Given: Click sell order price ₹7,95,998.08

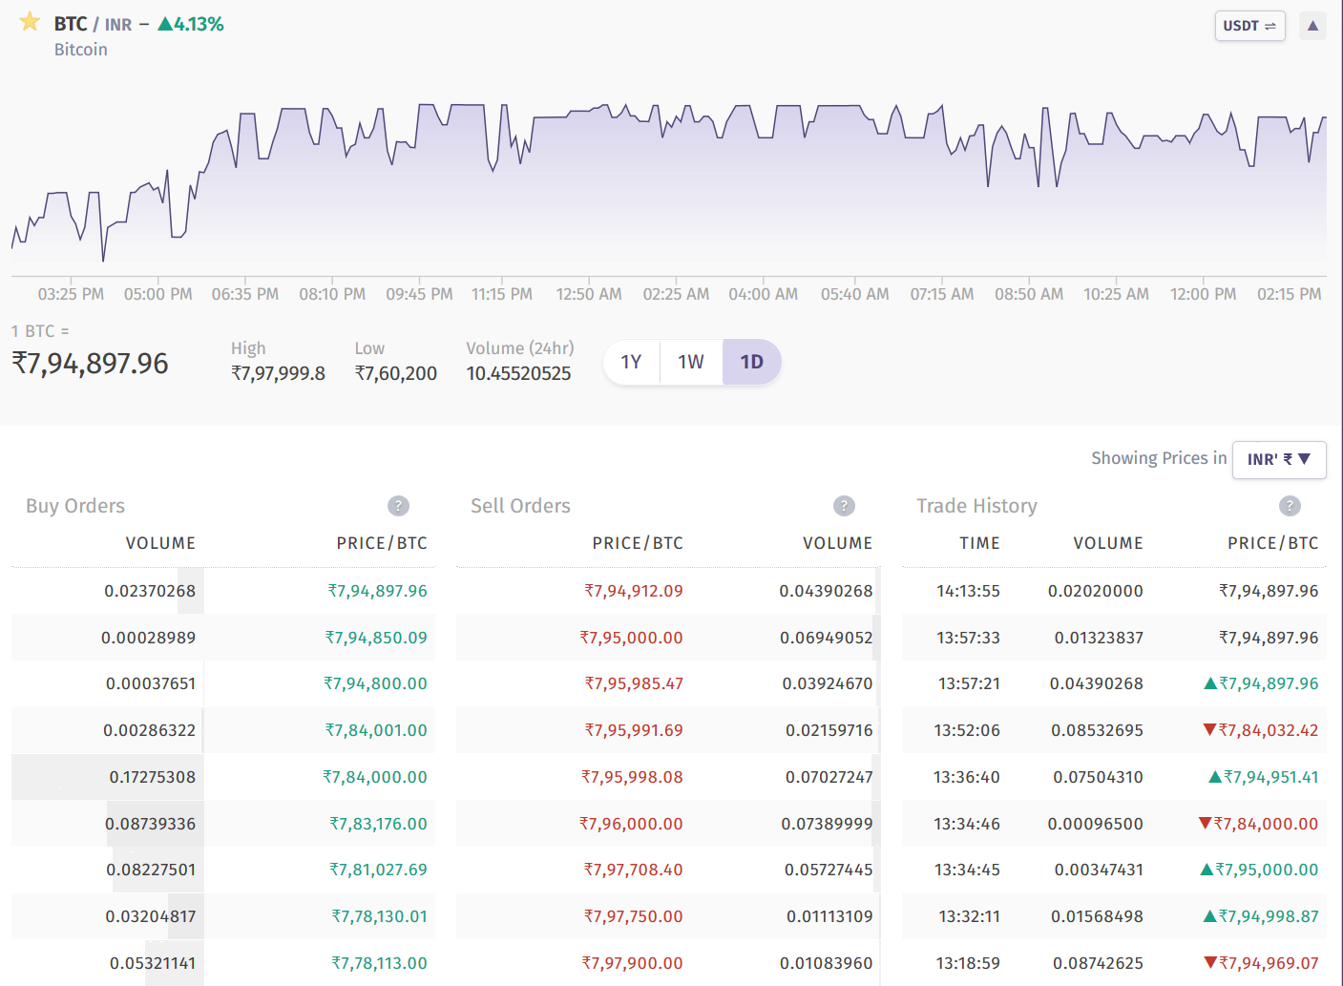Looking at the screenshot, I should click(632, 777).
